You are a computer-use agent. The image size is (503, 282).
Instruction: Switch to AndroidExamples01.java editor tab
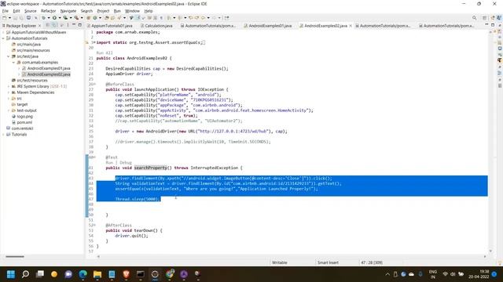[x=267, y=26]
